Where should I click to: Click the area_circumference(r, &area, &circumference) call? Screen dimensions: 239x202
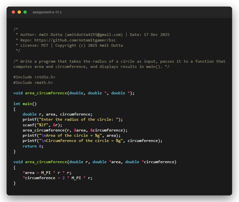[x=75, y=130]
